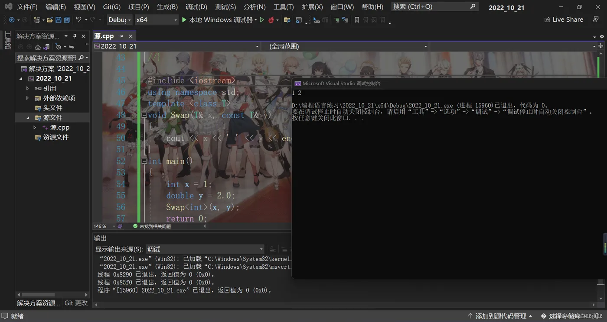This screenshot has height=322, width=607.
Task: Click the find in files folder icon
Action: coord(287,20)
